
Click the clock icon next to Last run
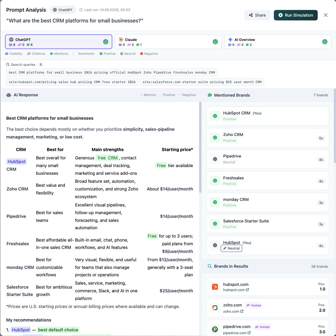coord(81,10)
